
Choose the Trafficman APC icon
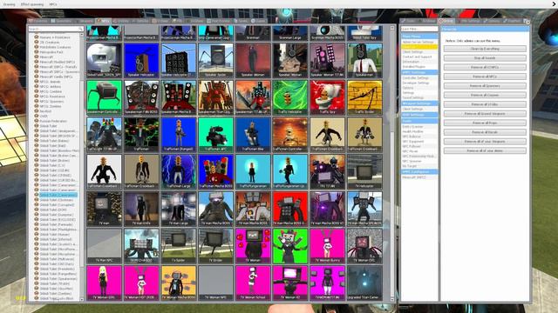tap(215, 135)
